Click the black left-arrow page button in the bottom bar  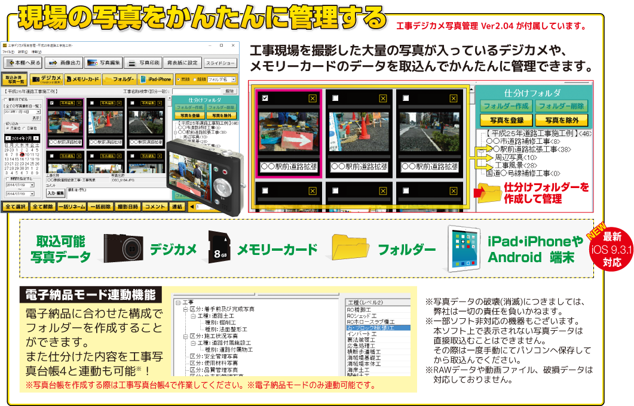point(192,207)
